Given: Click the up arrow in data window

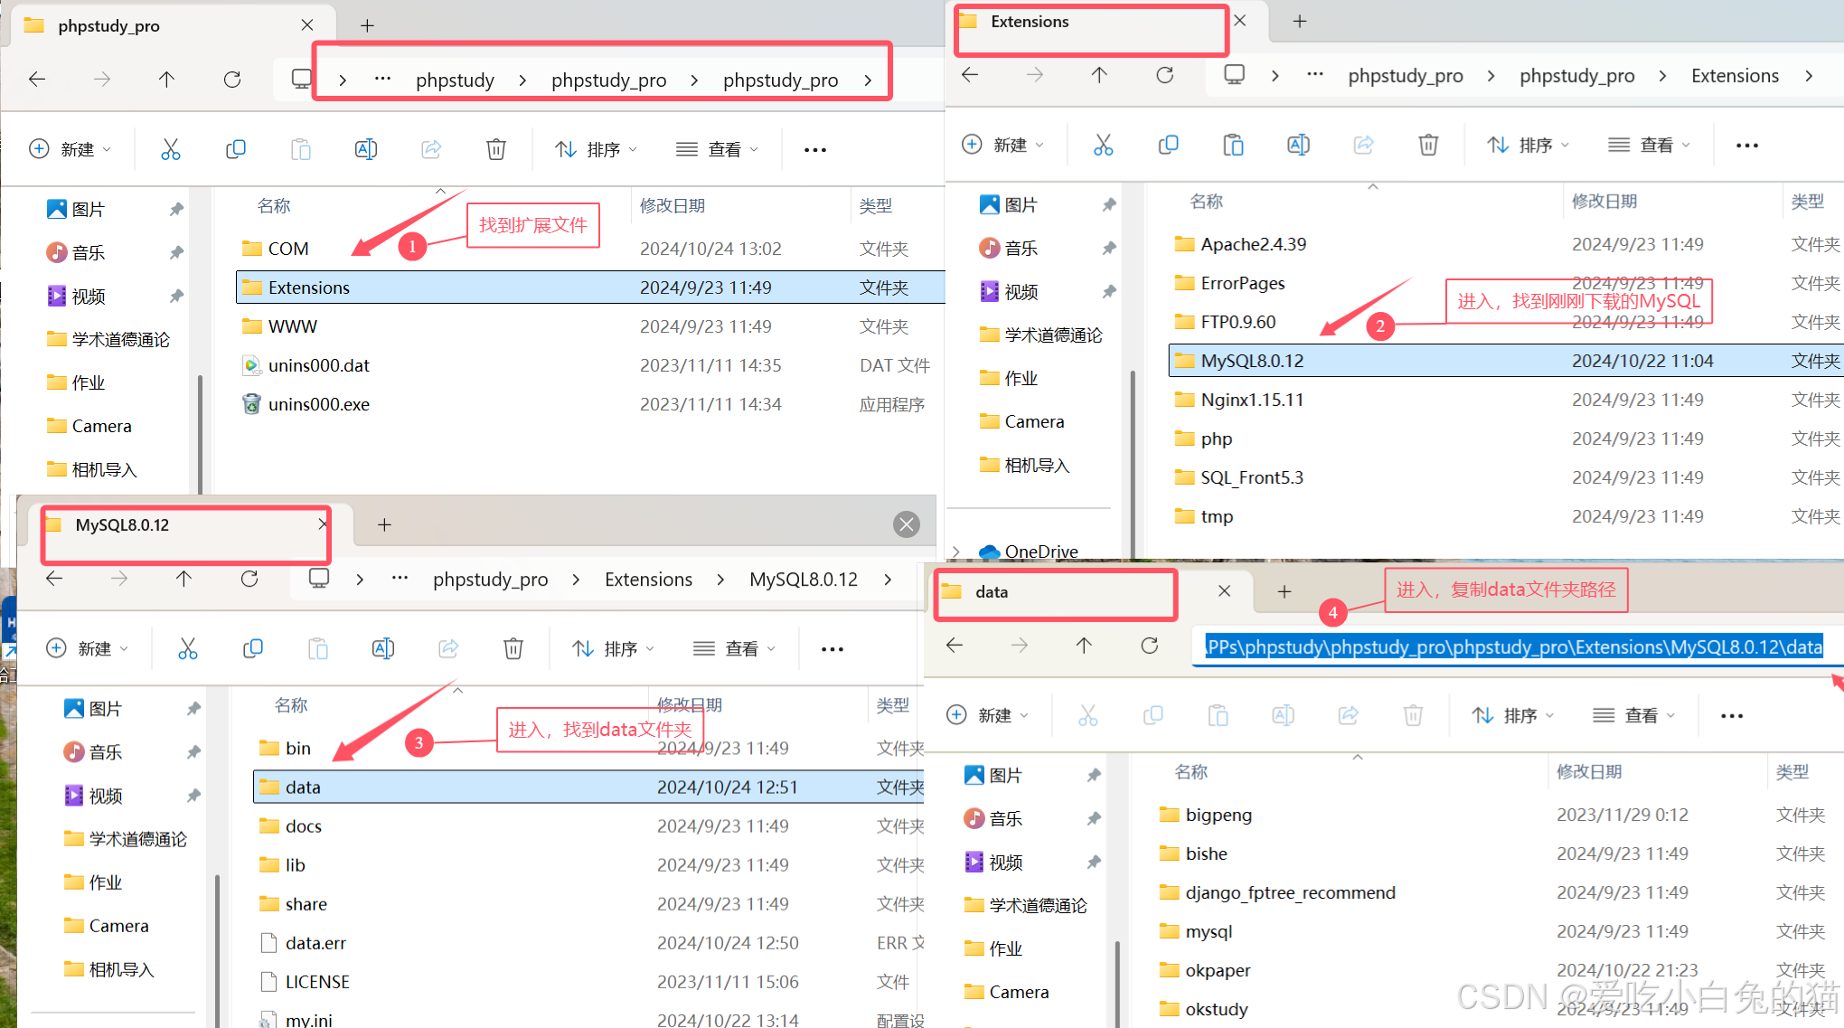Looking at the screenshot, I should [1084, 646].
